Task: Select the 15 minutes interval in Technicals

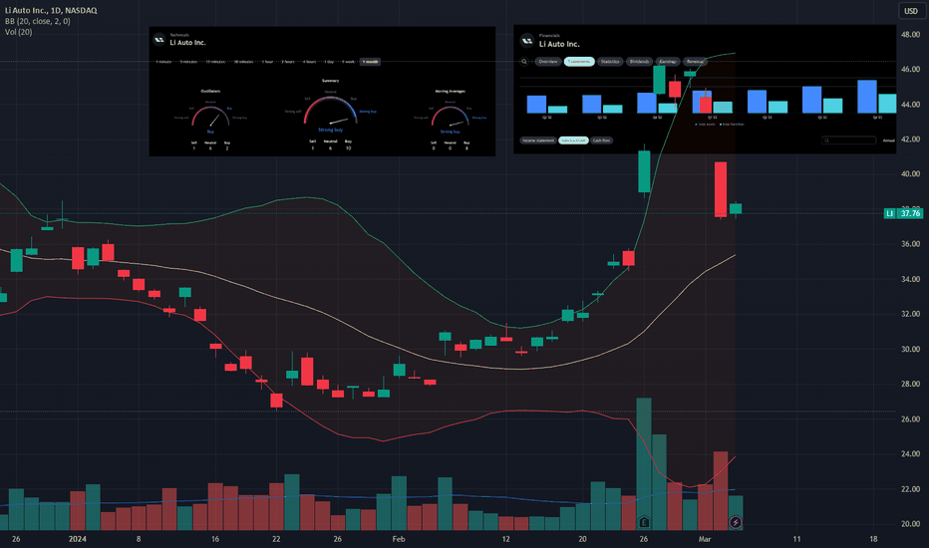Action: [x=215, y=62]
